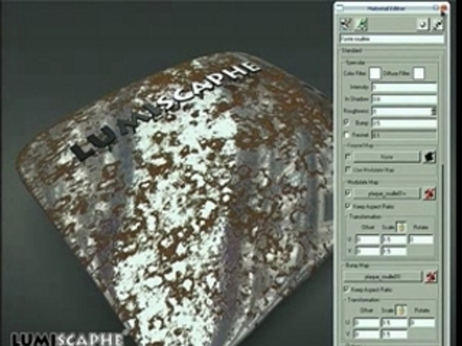Click the Material Editor title bar
The height and width of the screenshot is (346, 462).
[386, 8]
